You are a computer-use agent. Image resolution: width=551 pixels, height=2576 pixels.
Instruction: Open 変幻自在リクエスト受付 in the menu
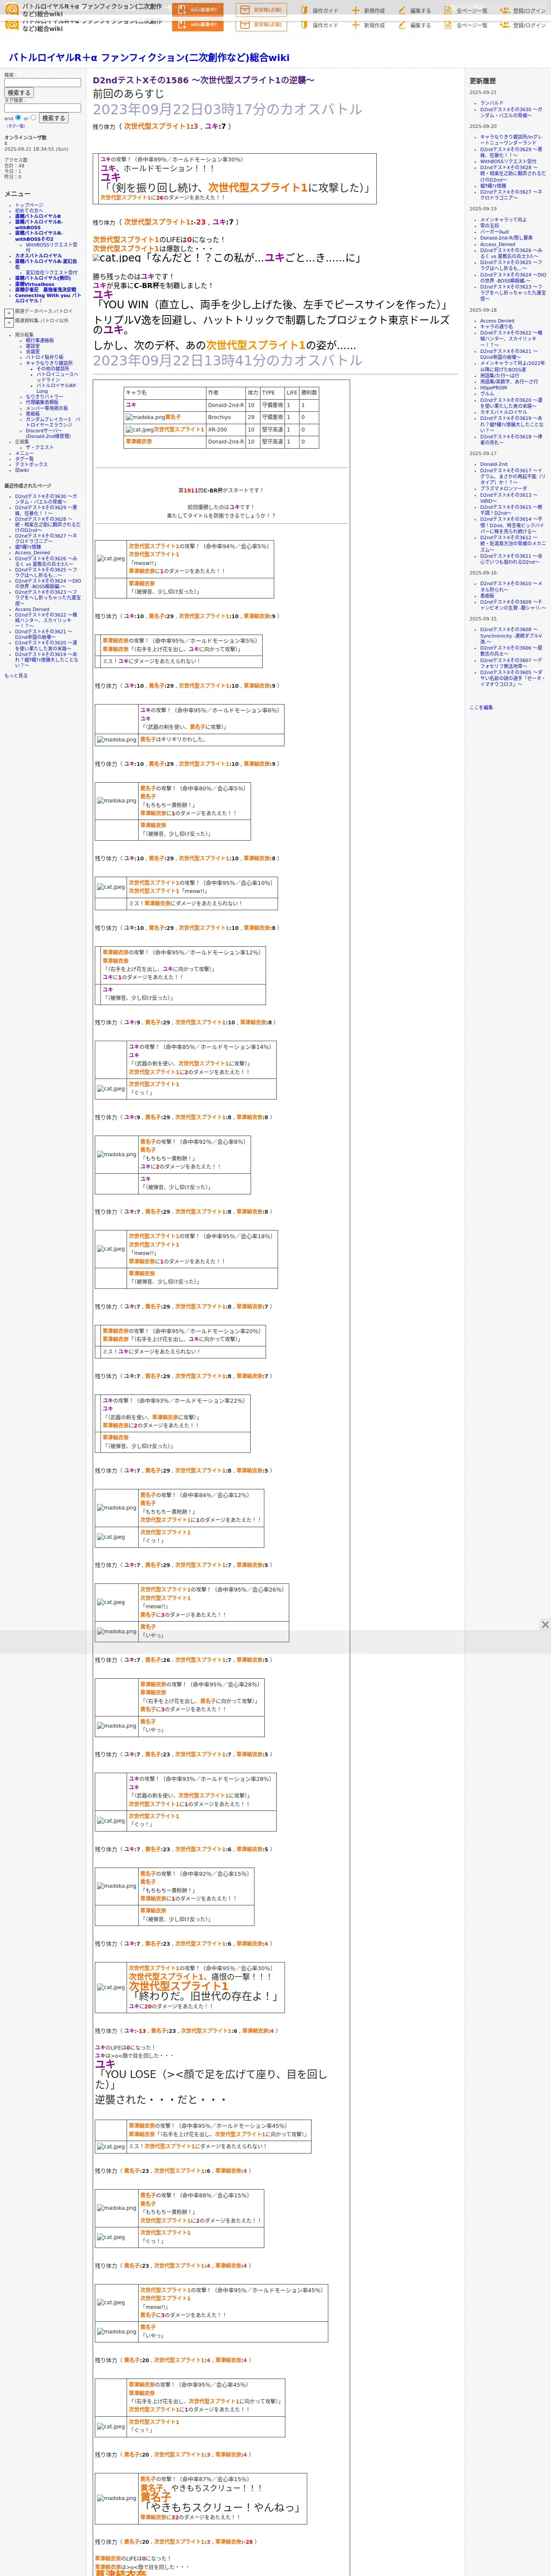(x=51, y=272)
